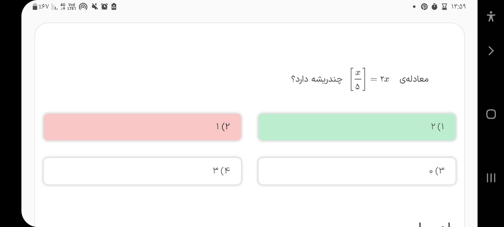Tap the clock time in status bar
The height and width of the screenshot is (227, 504).
pyautogui.click(x=458, y=7)
